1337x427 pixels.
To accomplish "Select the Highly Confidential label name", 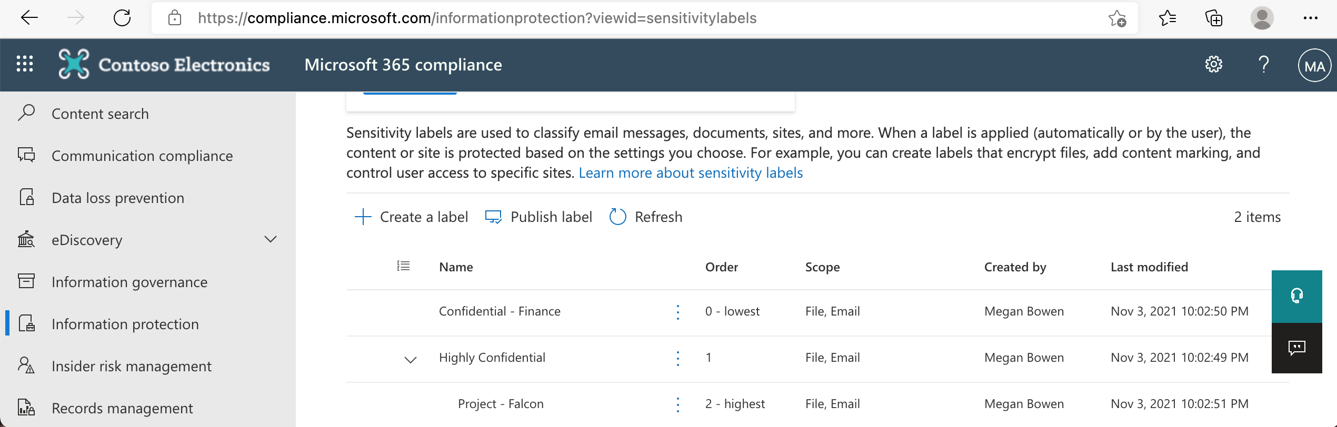I will [x=492, y=358].
